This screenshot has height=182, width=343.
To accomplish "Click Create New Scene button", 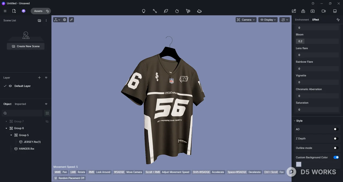I will click(x=26, y=46).
